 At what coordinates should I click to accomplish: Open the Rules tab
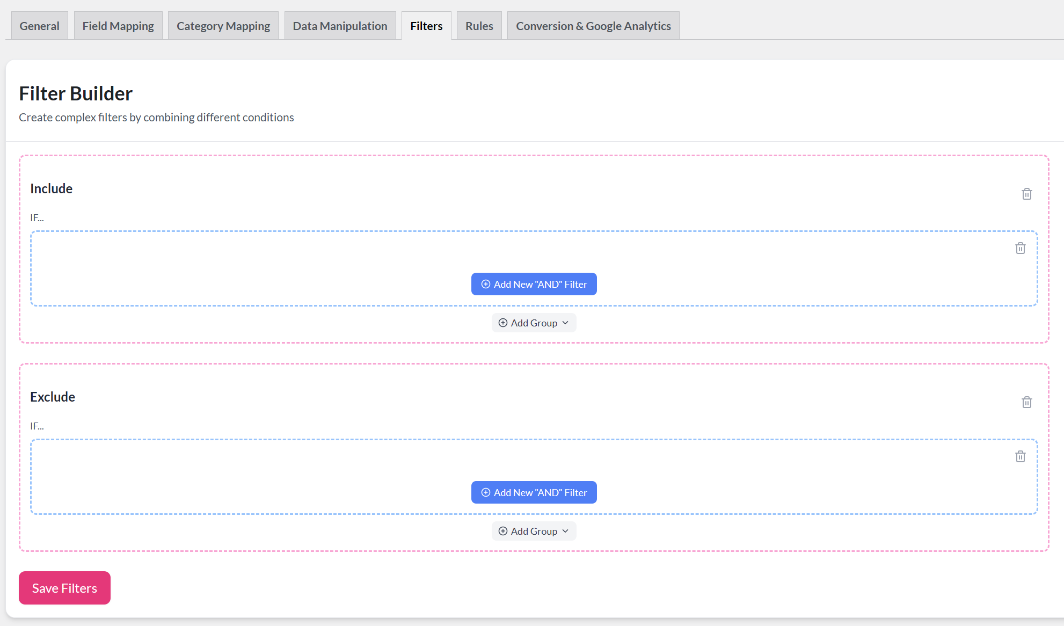(479, 26)
